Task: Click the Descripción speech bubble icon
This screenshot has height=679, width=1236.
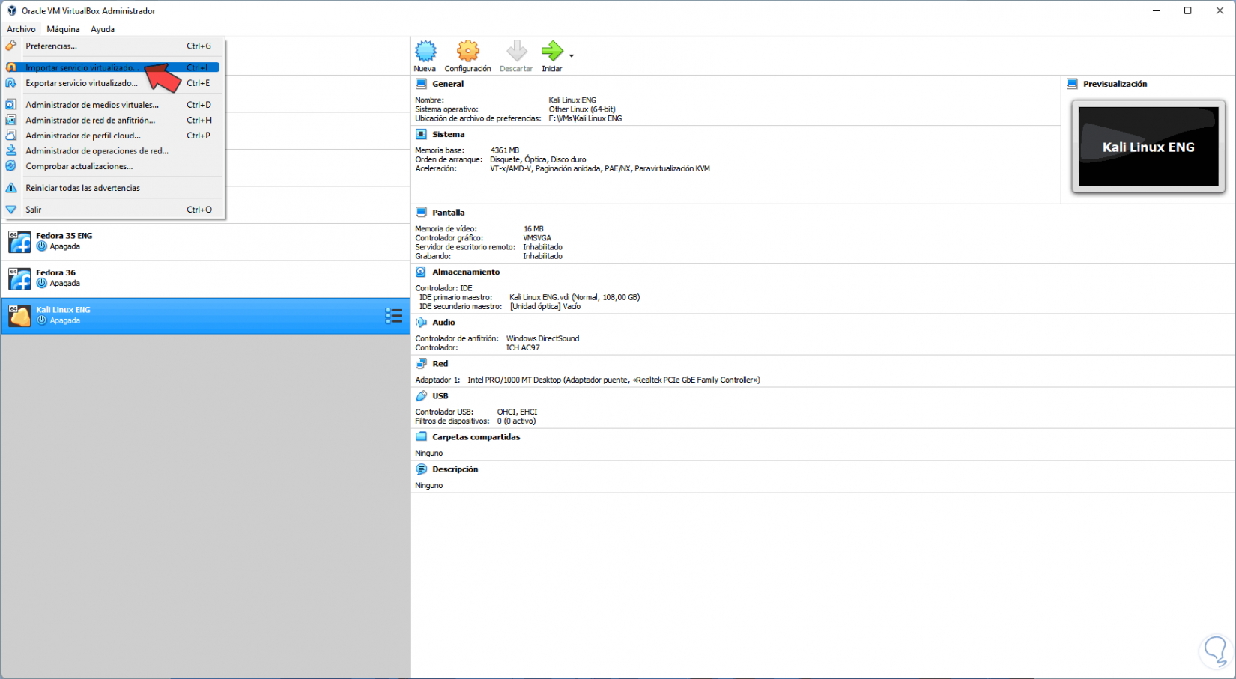Action: click(x=421, y=469)
